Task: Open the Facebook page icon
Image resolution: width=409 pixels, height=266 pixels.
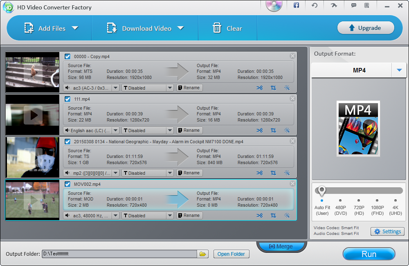Action: coord(296,5)
